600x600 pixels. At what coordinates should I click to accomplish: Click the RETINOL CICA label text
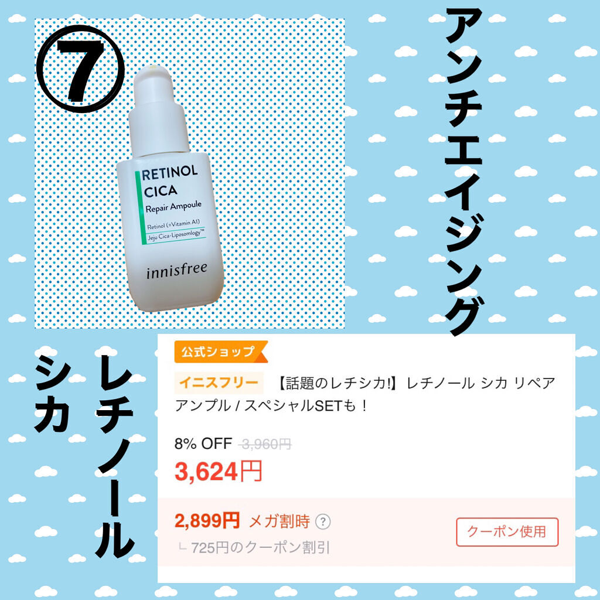tap(169, 181)
